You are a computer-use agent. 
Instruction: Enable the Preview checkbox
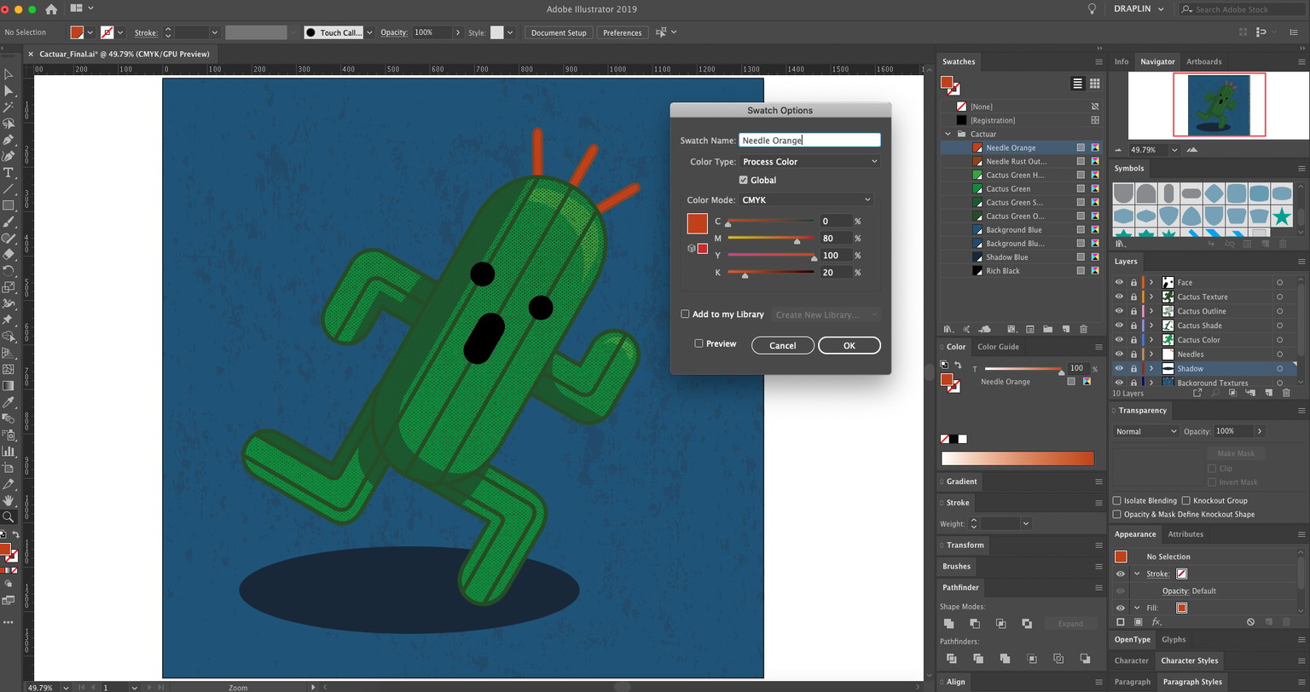[698, 343]
